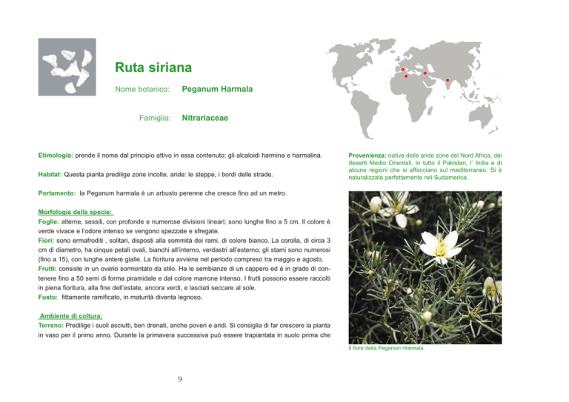
Task: Click the 'Foglie:' label
Action: click(49, 221)
